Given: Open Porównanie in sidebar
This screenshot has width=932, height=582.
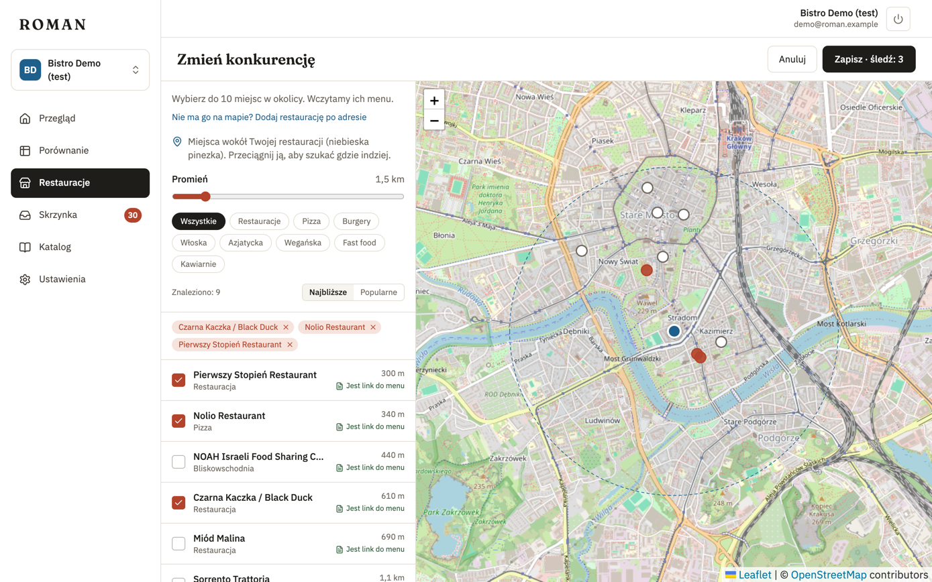Looking at the screenshot, I should (x=80, y=150).
